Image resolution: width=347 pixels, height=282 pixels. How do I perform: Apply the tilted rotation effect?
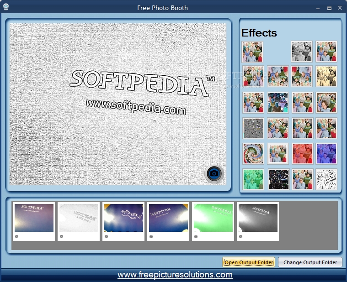click(278, 128)
